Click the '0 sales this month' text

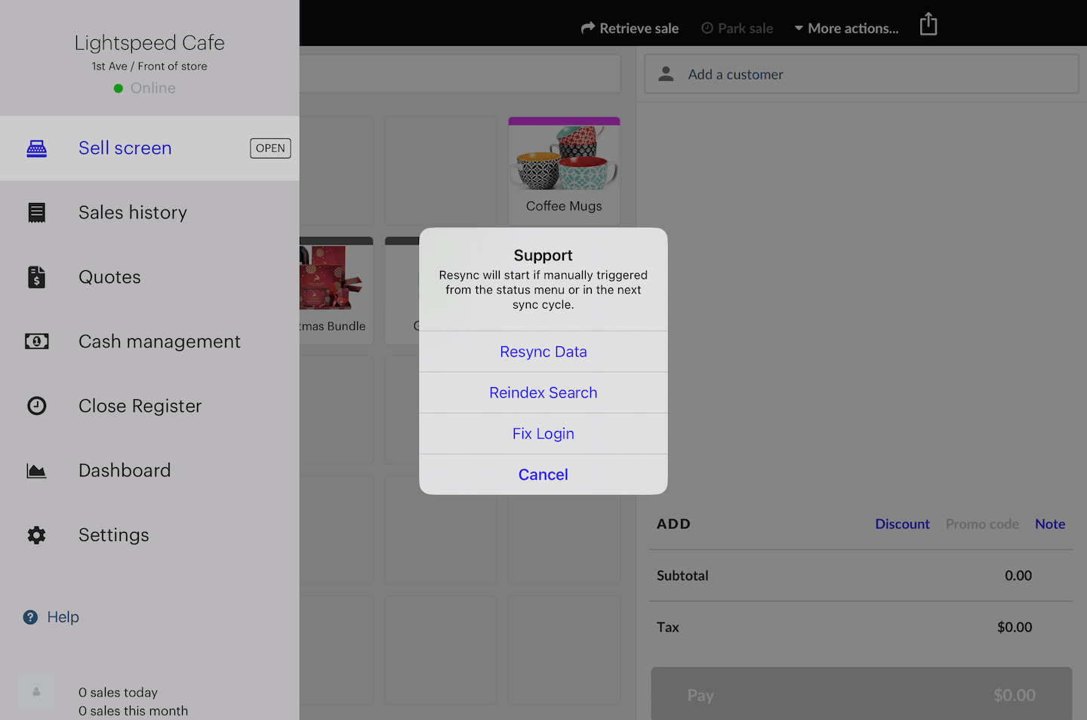pos(133,711)
